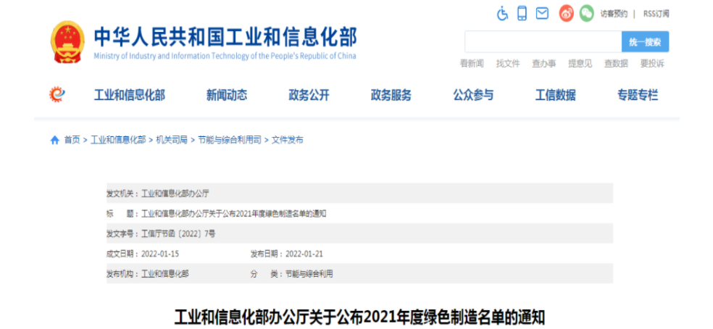The image size is (713, 329).
Task: Go to 文件发布 in breadcrumb
Action: click(288, 140)
